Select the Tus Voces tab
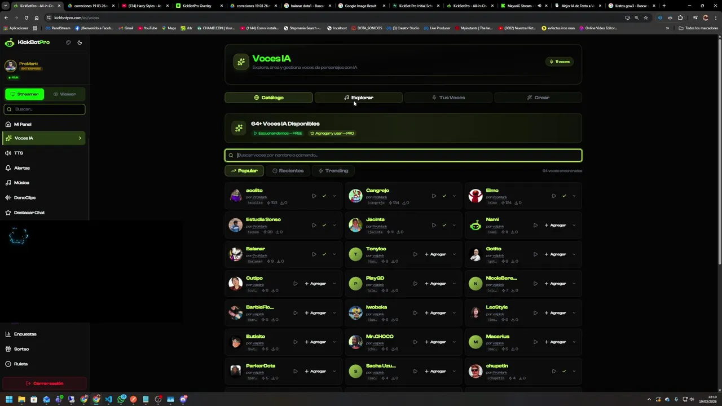This screenshot has width=722, height=406. tap(448, 98)
